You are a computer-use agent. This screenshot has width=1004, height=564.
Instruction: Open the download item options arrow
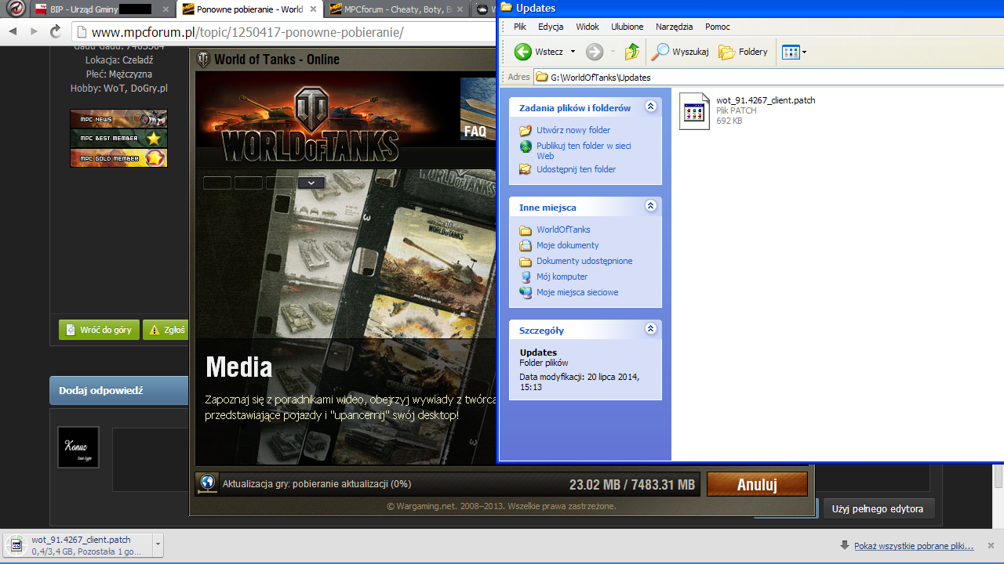[x=158, y=545]
